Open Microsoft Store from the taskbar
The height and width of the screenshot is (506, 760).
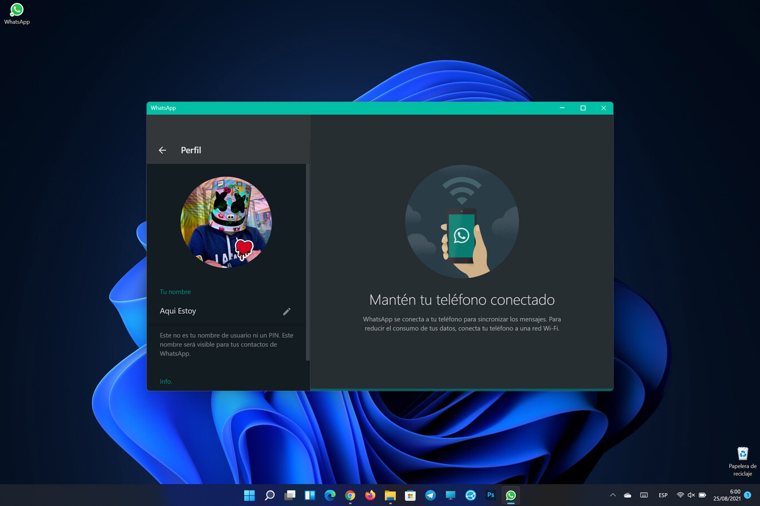tap(410, 494)
